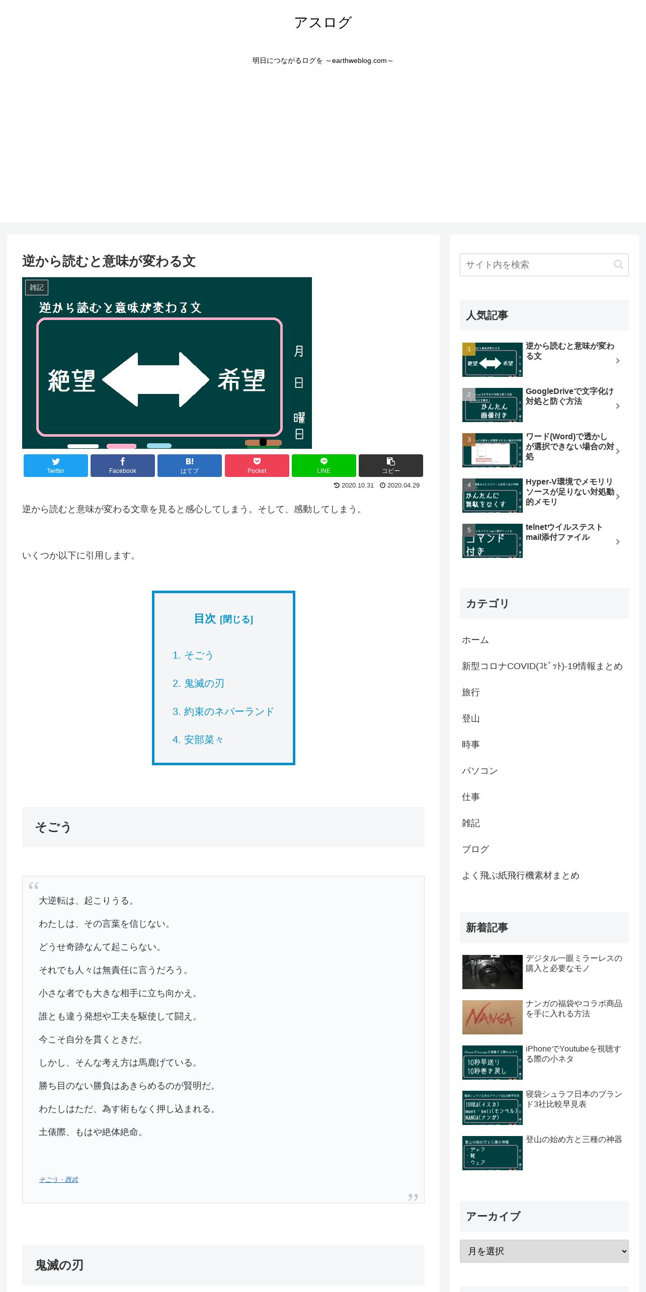Go to the アスログ site title
Viewport: 646px width, 1292px height.
pyautogui.click(x=323, y=23)
